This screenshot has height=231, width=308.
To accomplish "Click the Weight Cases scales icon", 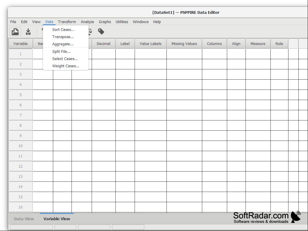I will 90,32.
